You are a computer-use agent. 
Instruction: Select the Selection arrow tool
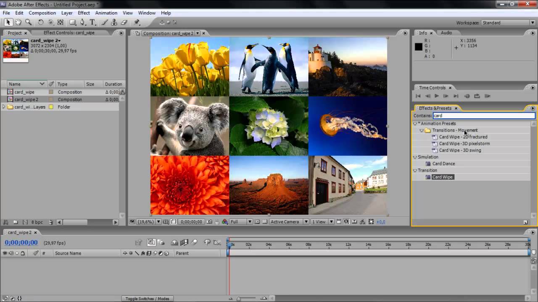pos(8,22)
